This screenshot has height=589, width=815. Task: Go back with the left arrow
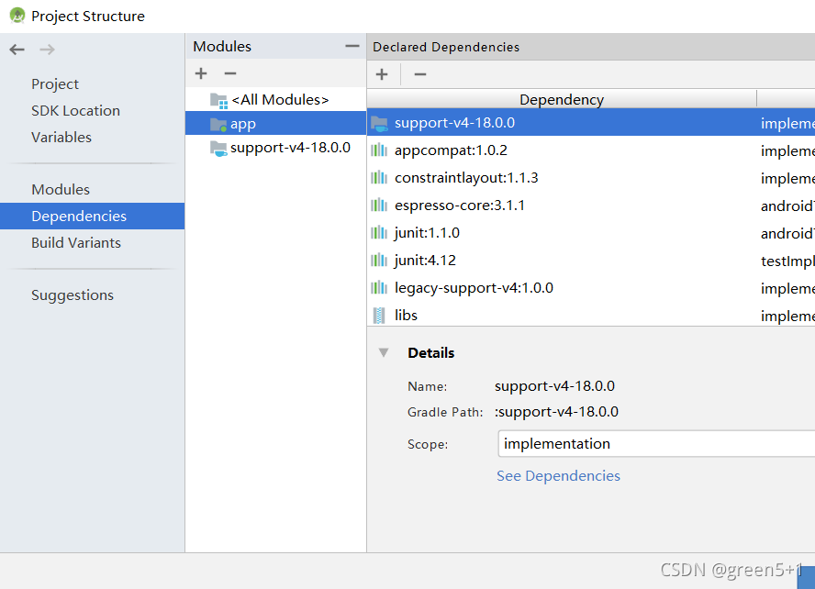pos(17,50)
